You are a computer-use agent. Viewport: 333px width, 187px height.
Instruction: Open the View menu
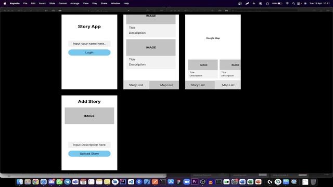point(86,4)
